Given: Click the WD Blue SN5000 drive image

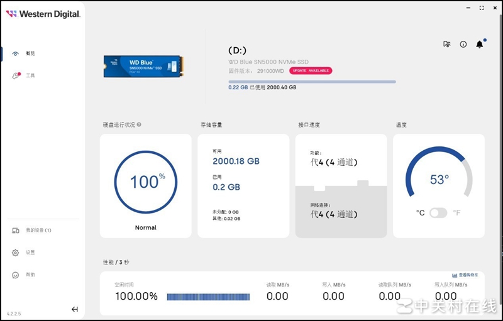Looking at the screenshot, I should tap(143, 67).
